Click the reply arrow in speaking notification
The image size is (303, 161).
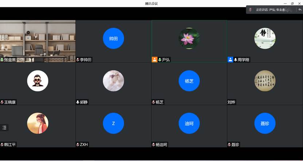pos(300,9)
